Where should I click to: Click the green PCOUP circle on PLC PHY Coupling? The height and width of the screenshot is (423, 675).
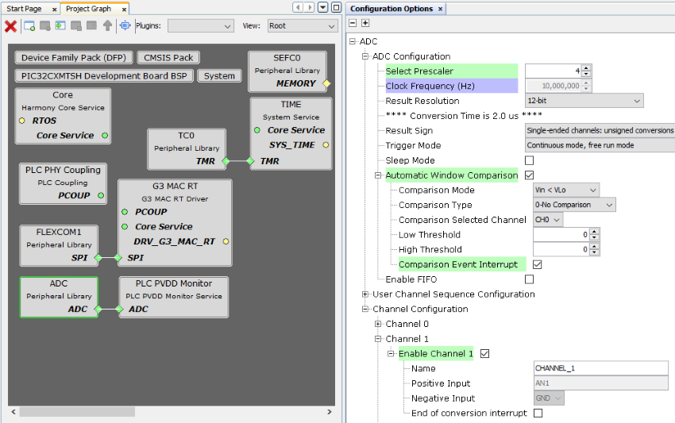coord(101,195)
